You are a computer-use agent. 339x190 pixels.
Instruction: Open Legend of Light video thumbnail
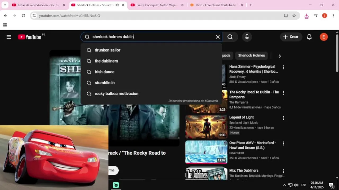coord(206,127)
